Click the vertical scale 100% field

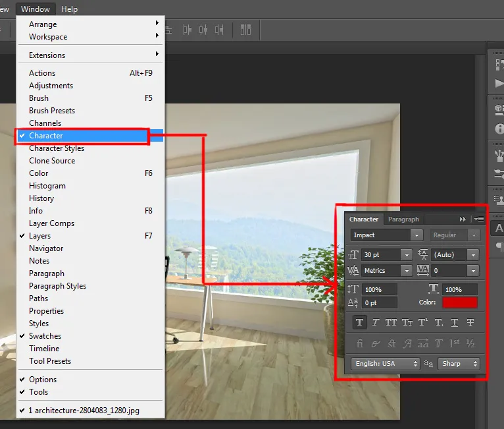point(379,289)
